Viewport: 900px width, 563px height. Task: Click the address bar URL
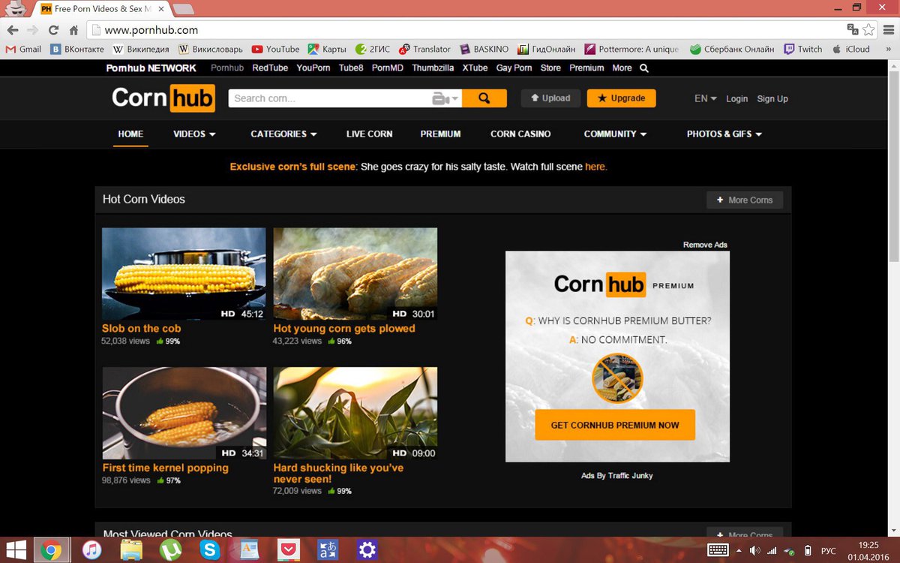(151, 30)
